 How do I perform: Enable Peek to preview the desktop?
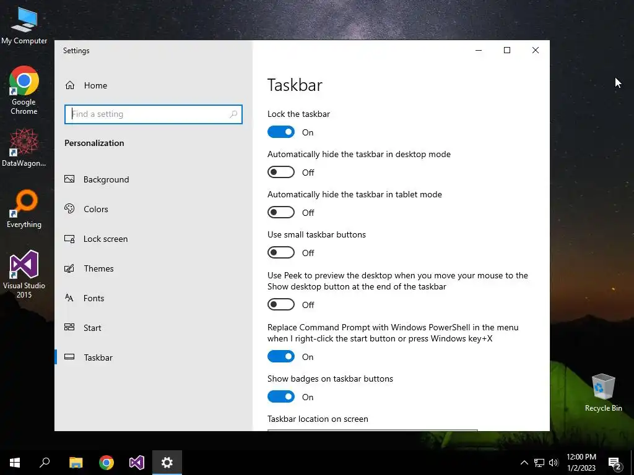click(x=281, y=304)
